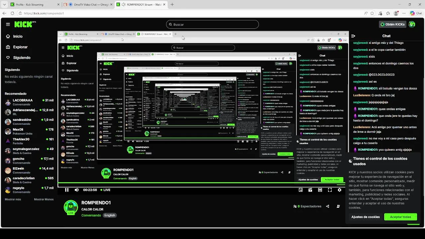Image resolution: width=425 pixels, height=239 pixels.
Task: Click the Conversando category link
Action: click(x=91, y=215)
